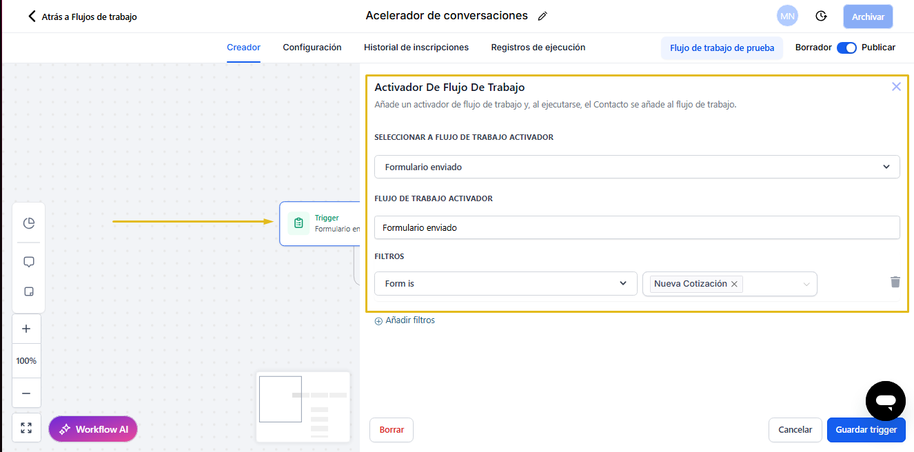Open the Formulario enviado trigger dropdown
914x452 pixels.
click(x=637, y=167)
